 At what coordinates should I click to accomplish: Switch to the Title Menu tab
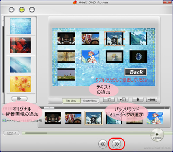[71, 101]
